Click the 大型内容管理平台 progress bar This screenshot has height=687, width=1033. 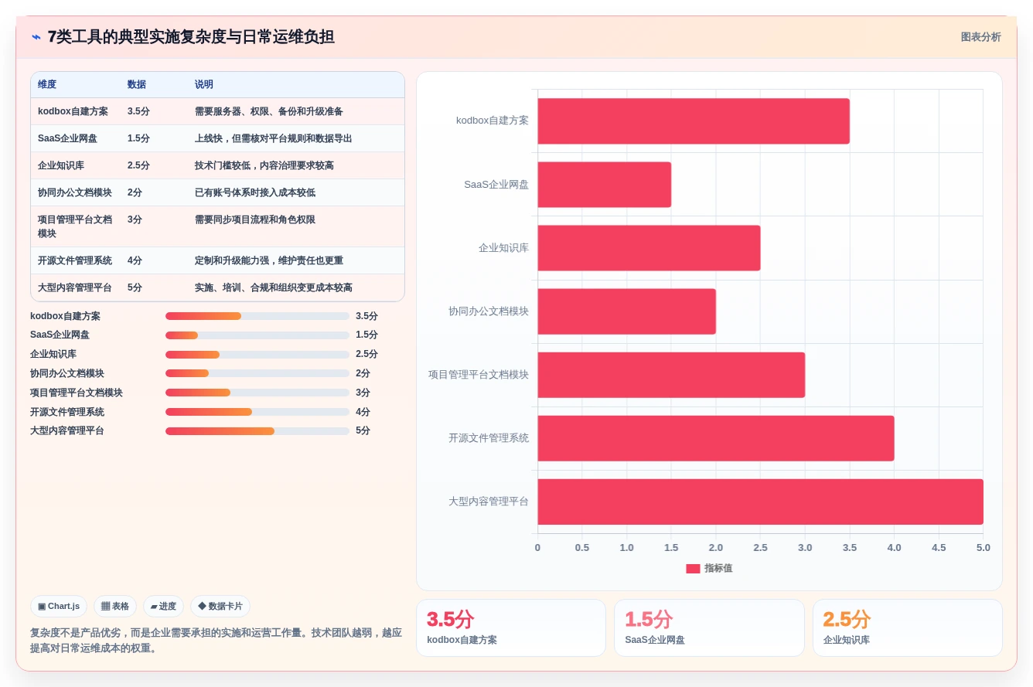coord(257,431)
